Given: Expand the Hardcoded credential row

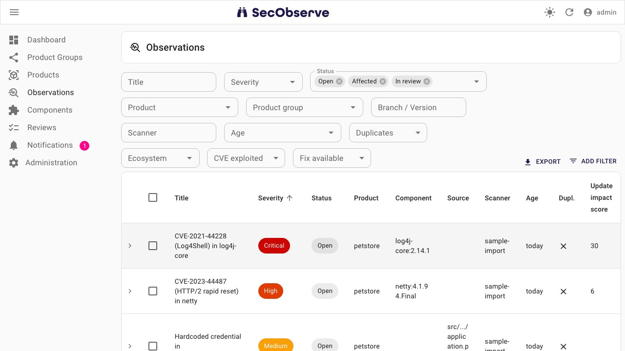Looking at the screenshot, I should [130, 346].
